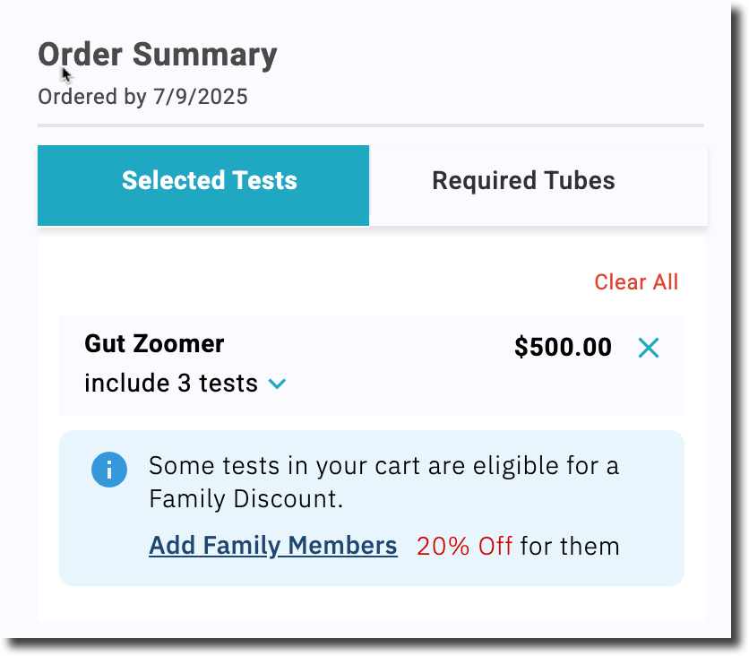Click the 'for them' text after discount
Image resolution: width=749 pixels, height=656 pixels.
(570, 546)
